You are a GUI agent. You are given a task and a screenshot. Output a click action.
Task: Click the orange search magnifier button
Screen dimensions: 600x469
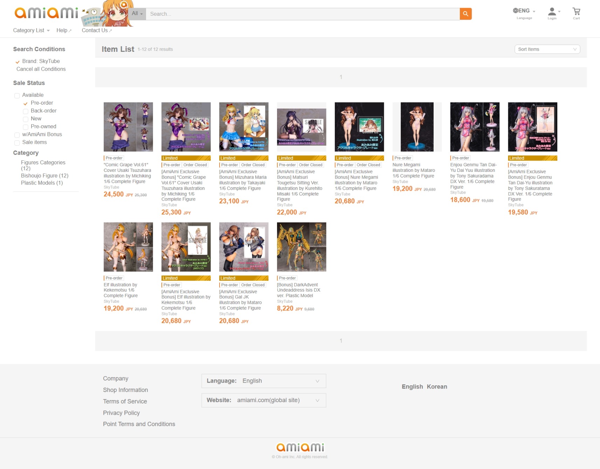pyautogui.click(x=465, y=14)
